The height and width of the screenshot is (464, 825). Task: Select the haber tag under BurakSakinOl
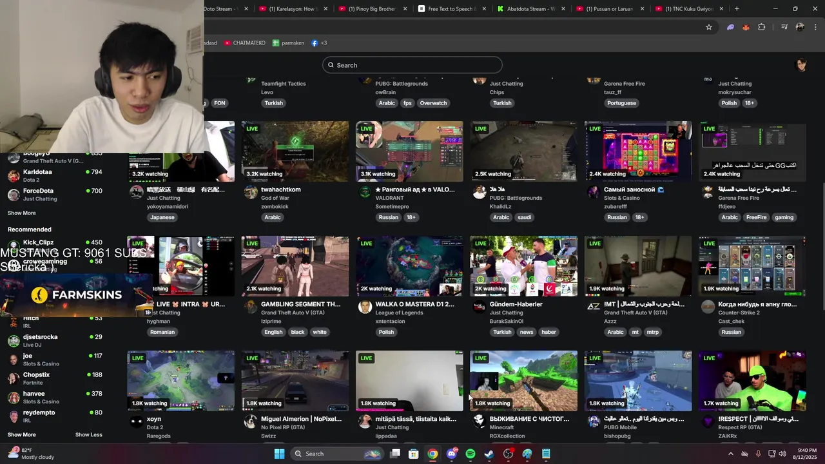[x=548, y=332]
